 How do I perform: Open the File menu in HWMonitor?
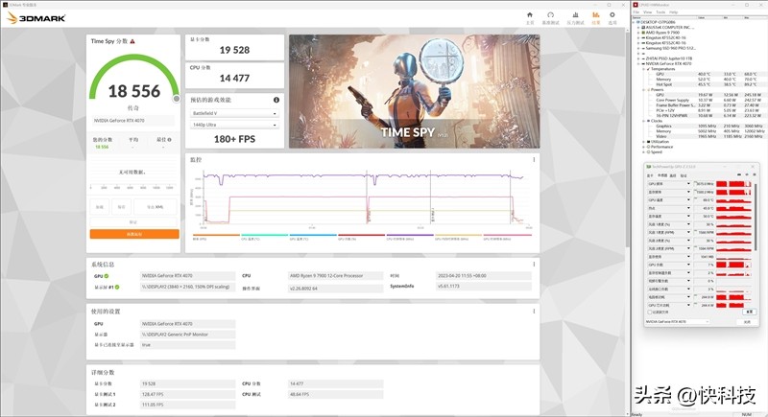click(636, 12)
